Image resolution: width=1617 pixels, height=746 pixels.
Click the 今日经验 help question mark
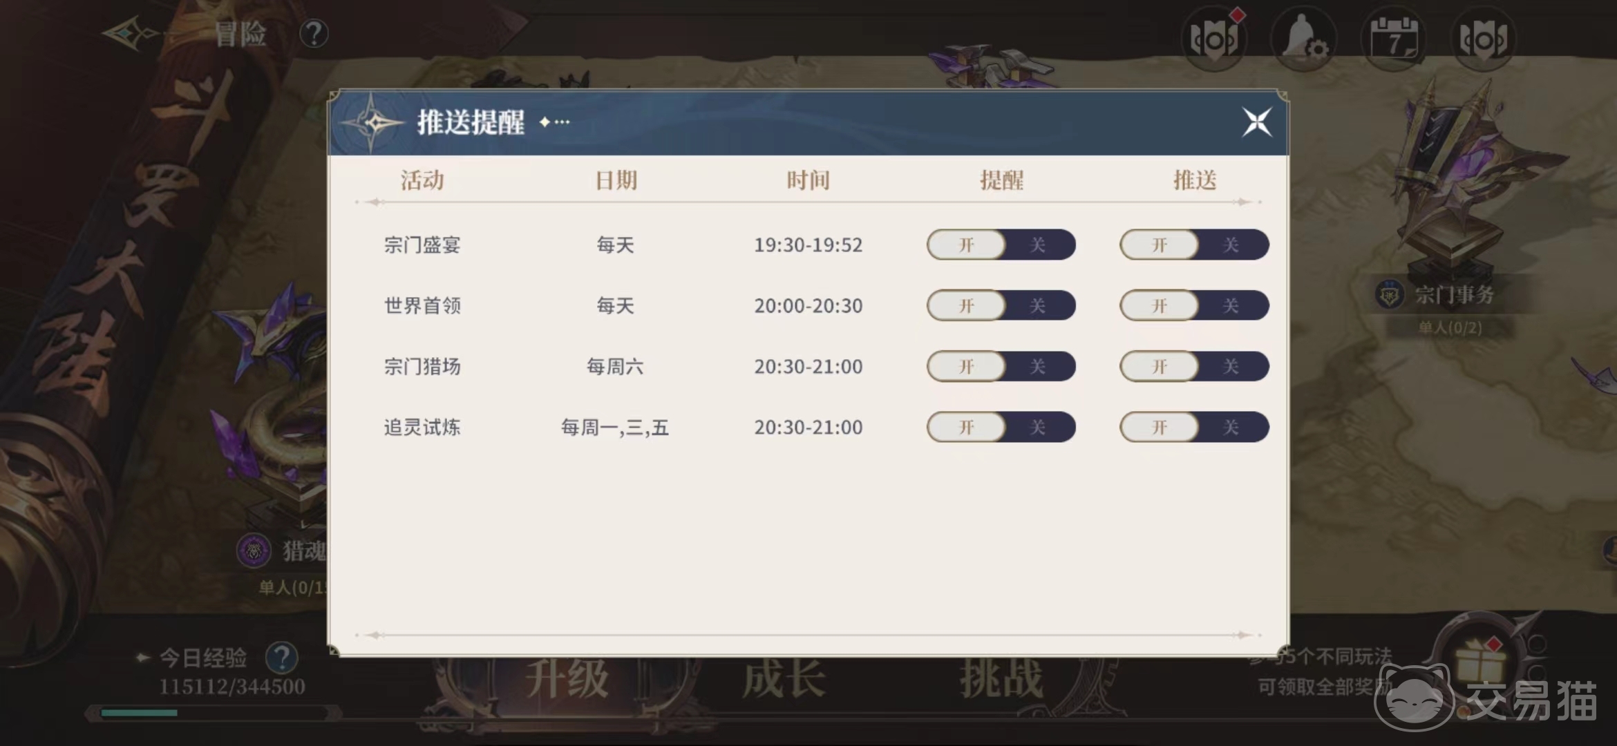click(x=281, y=658)
